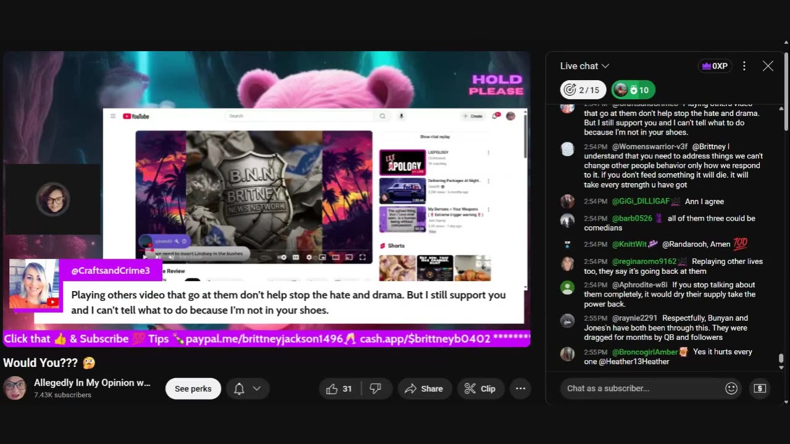Click the Would You??? video title

49,363
